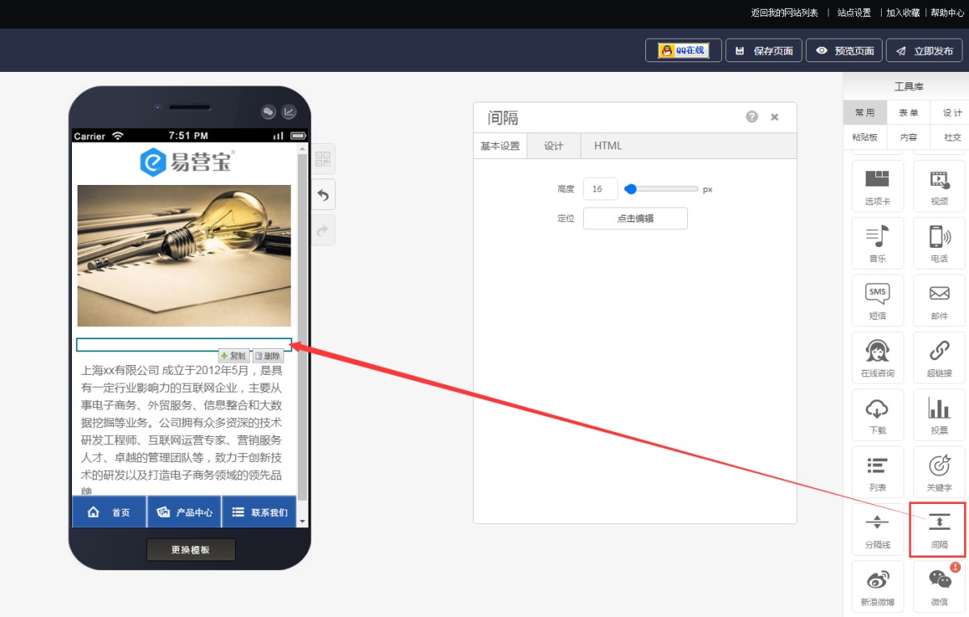Click the QQ在线 button
The image size is (969, 617).
[x=683, y=50]
